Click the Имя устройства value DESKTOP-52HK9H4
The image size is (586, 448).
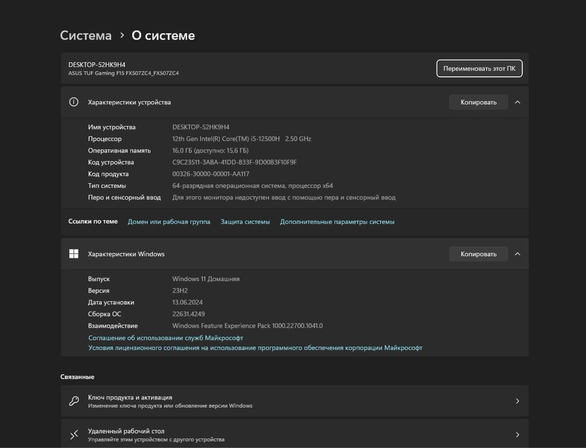coord(200,127)
